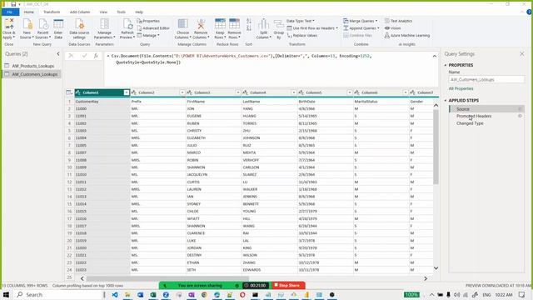Click the Save icon in title bar
533x300 pixels.
point(13,4)
